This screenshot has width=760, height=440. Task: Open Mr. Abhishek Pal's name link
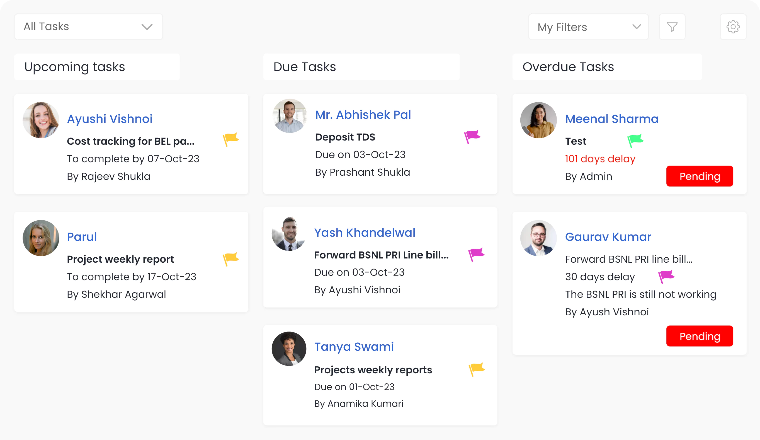coord(363,115)
